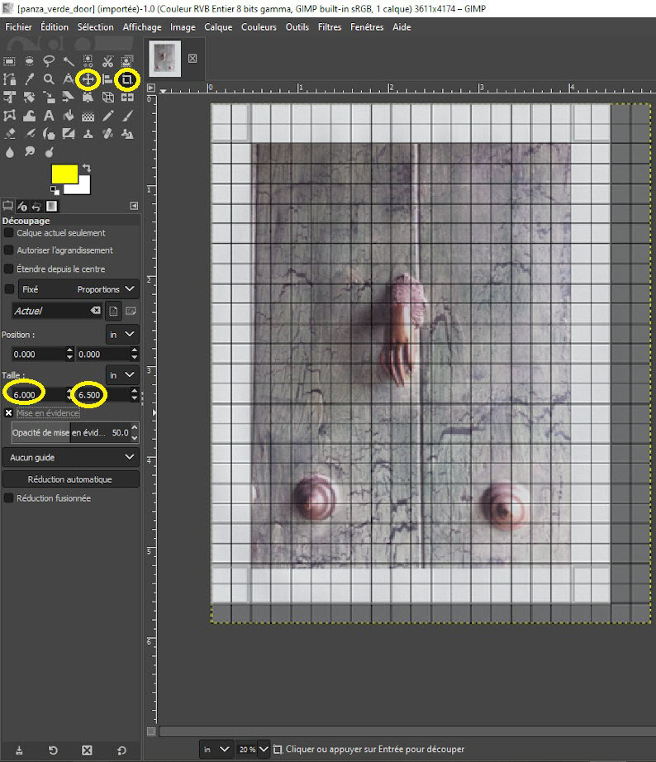Check 'Autoriser l'agrandissement' option

[9, 250]
